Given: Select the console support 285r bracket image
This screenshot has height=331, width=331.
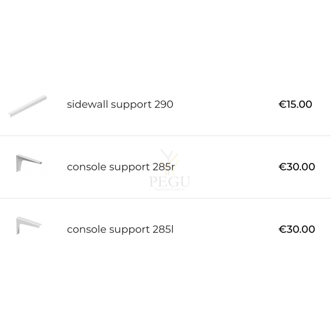Looking at the screenshot, I should pos(29,163).
